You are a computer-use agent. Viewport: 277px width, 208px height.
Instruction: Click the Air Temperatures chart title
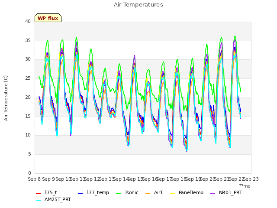click(138, 5)
